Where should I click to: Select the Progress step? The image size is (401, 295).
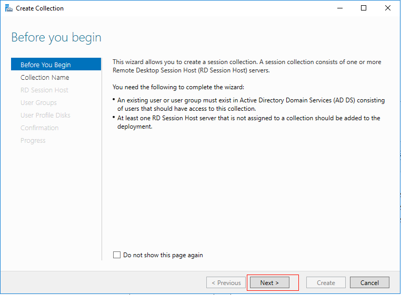[33, 140]
